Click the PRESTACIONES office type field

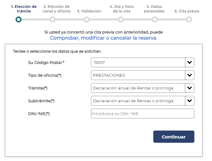138,75
